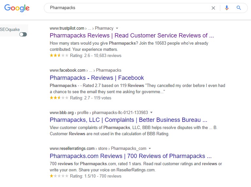Viewport: 251px width, 187px height.
Task: Click the Trustpilot 2.6 star rating
Action: point(59,56)
